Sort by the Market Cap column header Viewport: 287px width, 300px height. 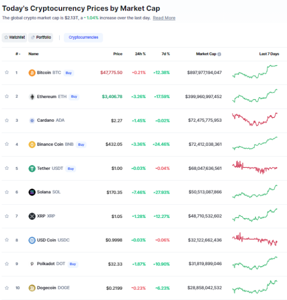206,54
